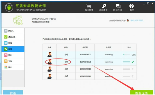
Task: Open the 通话记录 sidebar category
Action: pyautogui.click(x=13, y=37)
